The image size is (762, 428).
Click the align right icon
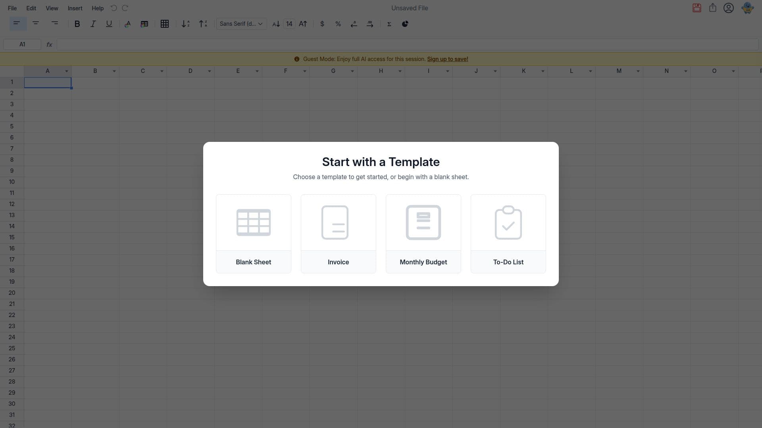(x=55, y=24)
